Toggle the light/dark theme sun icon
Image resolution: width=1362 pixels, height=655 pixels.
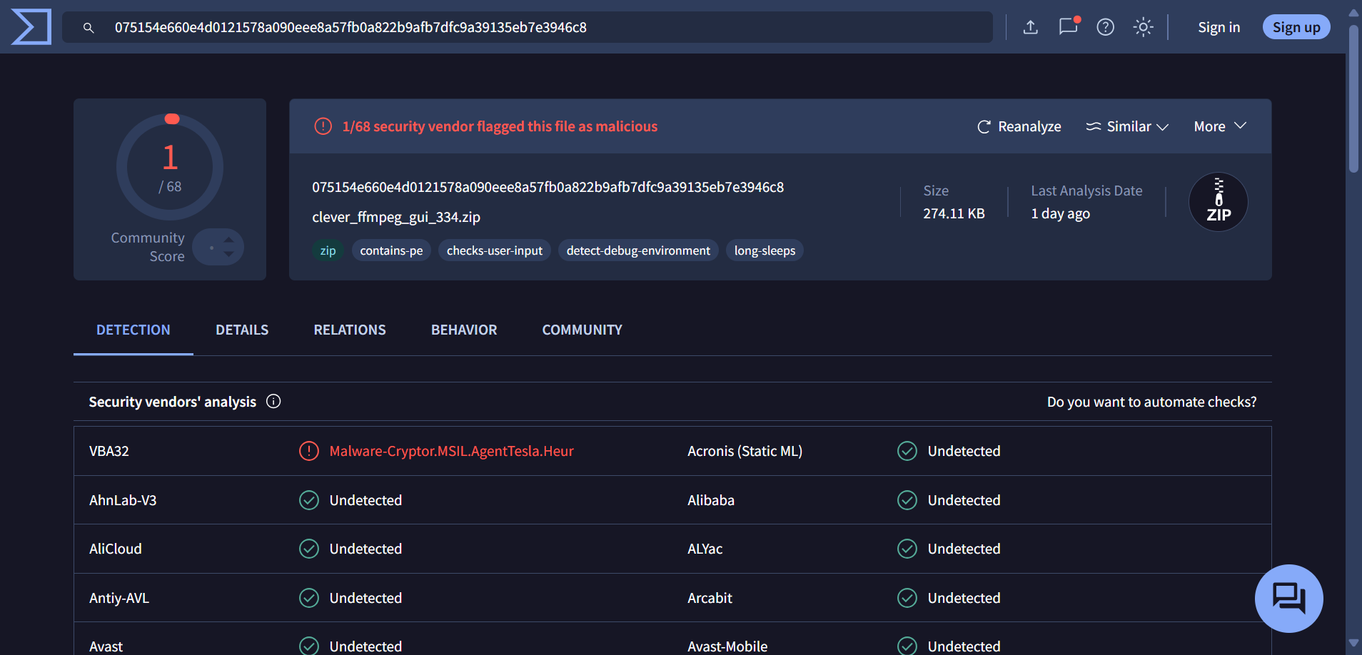(1143, 27)
